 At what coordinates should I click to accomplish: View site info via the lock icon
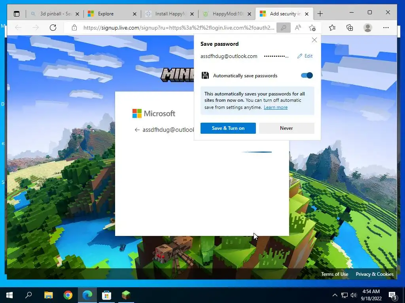click(74, 28)
